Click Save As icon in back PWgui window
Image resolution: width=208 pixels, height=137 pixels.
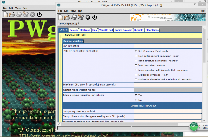pos(25,14)
